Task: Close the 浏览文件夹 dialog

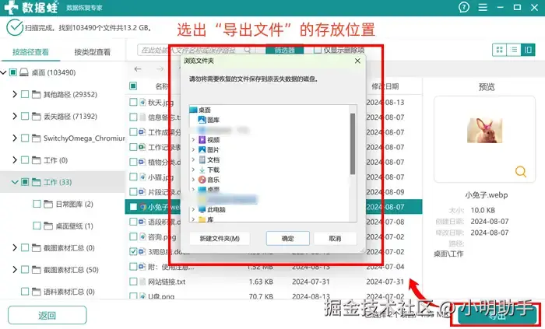Action: click(x=357, y=61)
